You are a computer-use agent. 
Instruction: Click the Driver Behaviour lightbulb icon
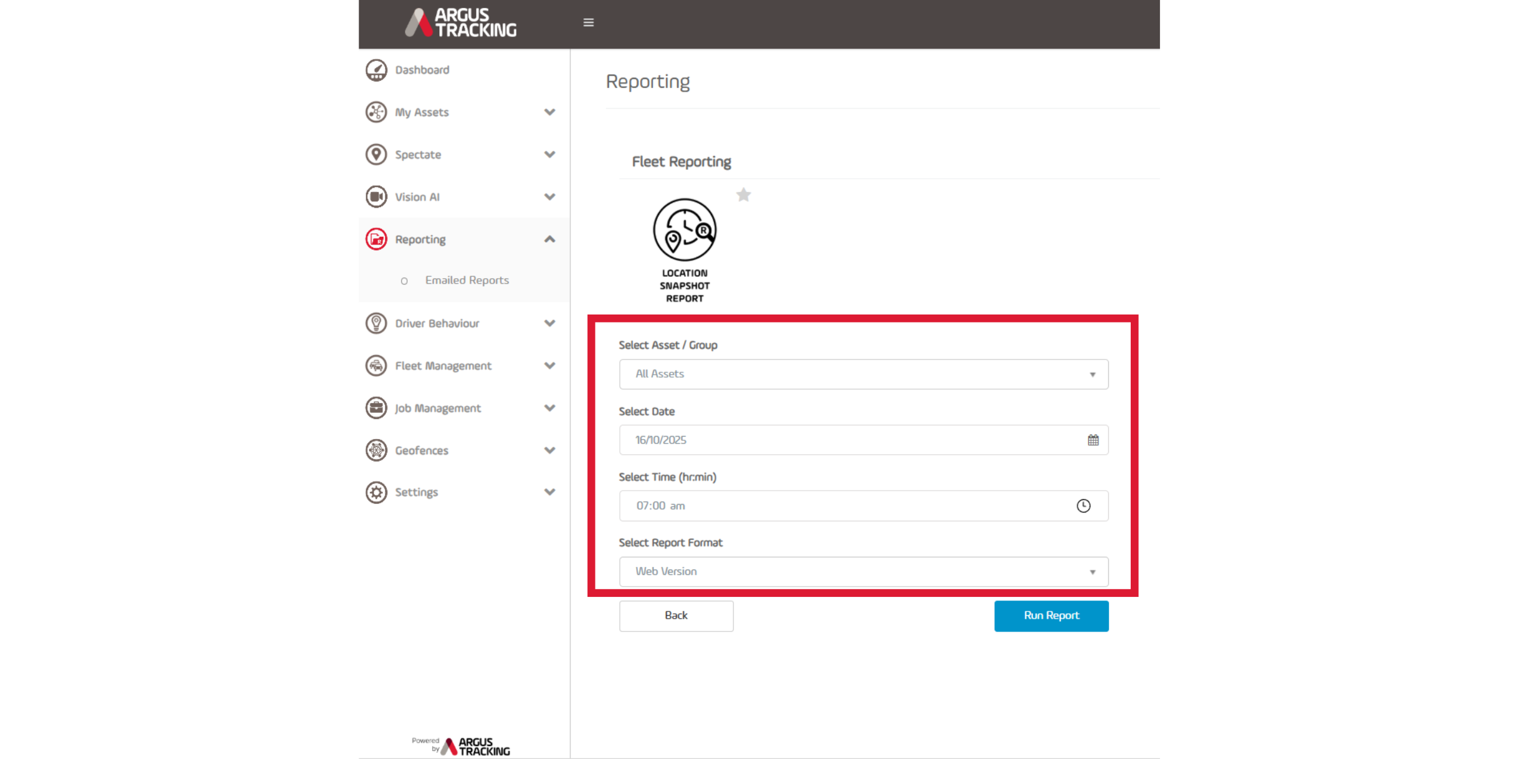pyautogui.click(x=376, y=323)
